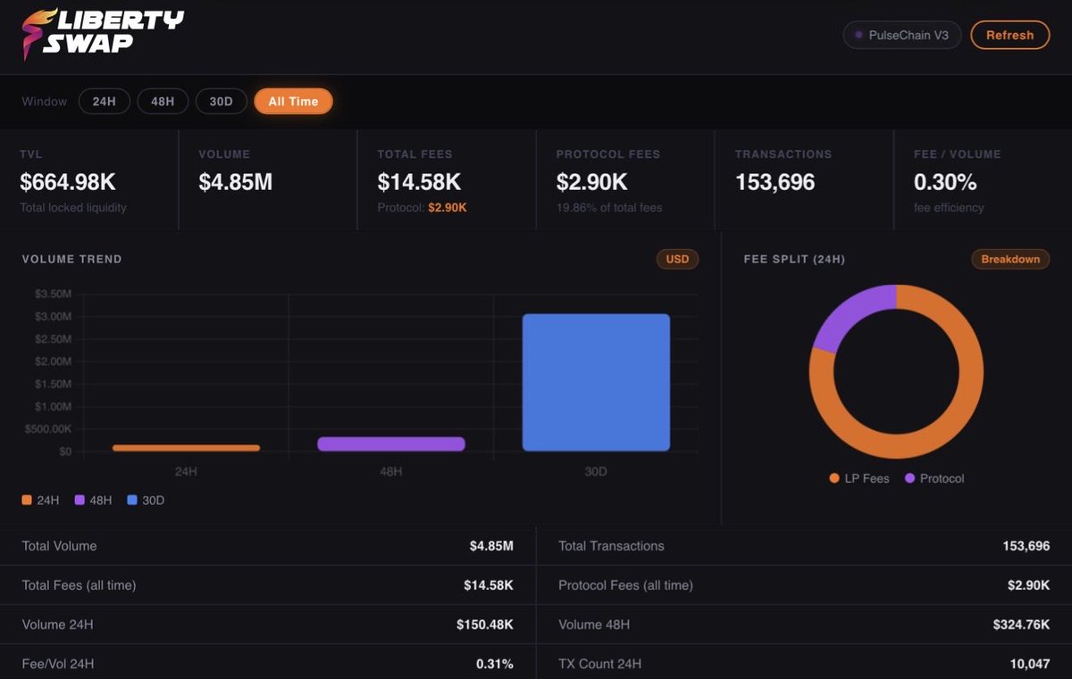Click the TVL value $664.98K
1072x679 pixels.
[x=68, y=183]
